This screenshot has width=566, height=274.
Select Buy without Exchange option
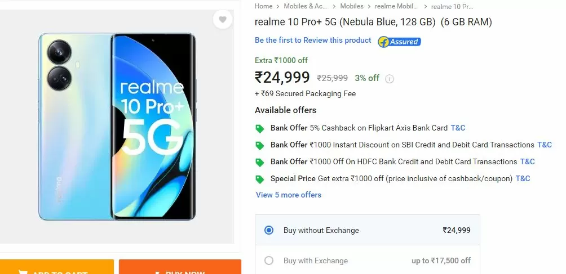(269, 230)
